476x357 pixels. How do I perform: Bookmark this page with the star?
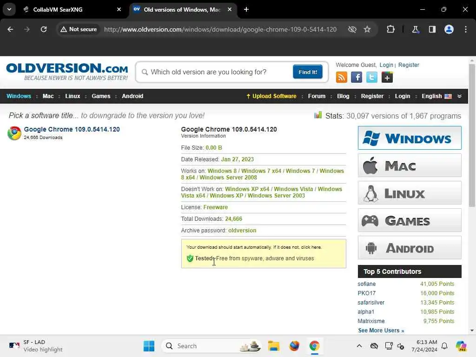pyautogui.click(x=367, y=29)
